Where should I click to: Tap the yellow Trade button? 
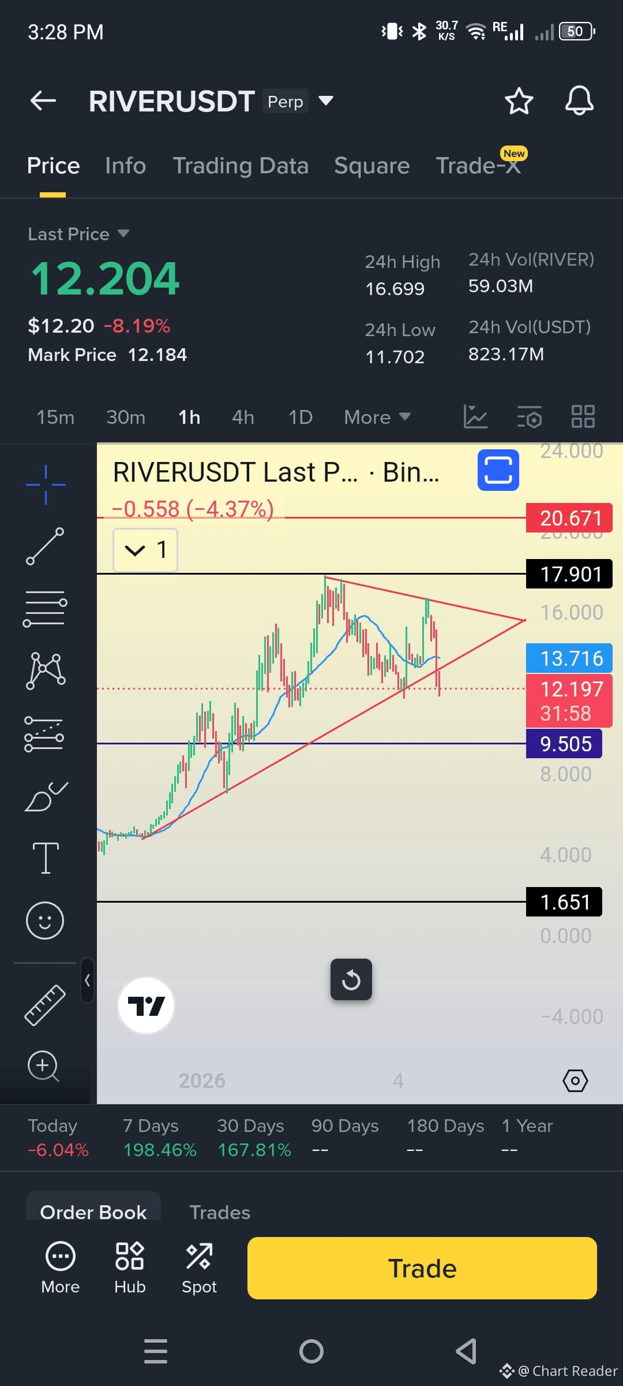(x=422, y=1268)
